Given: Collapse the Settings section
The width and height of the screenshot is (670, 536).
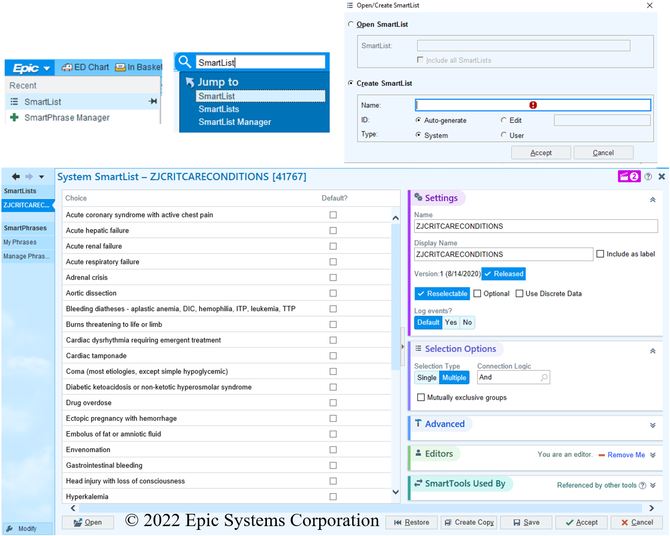Looking at the screenshot, I should [x=653, y=200].
